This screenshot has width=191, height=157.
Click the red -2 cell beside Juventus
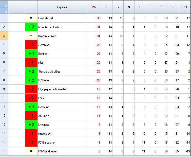(31, 45)
